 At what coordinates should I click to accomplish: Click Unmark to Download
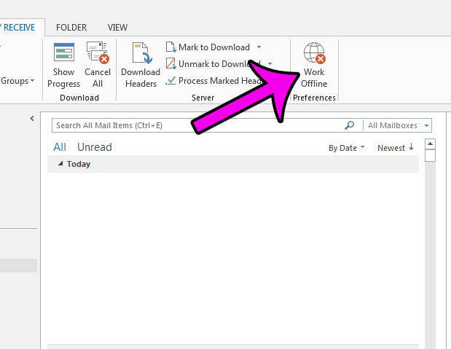point(213,64)
